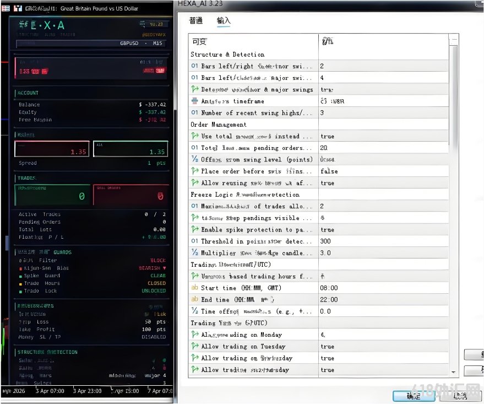Switch to the 输入 tab
This screenshot has width=484, height=404.
[224, 21]
